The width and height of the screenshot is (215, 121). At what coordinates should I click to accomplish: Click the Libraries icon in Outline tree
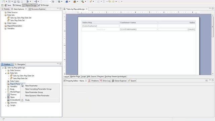(x=8, y=103)
